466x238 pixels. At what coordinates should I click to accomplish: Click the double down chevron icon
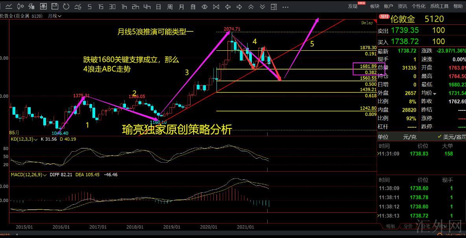[x=262, y=6]
